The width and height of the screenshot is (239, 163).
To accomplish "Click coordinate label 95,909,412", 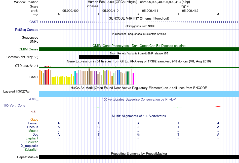I will [x=190, y=11].
